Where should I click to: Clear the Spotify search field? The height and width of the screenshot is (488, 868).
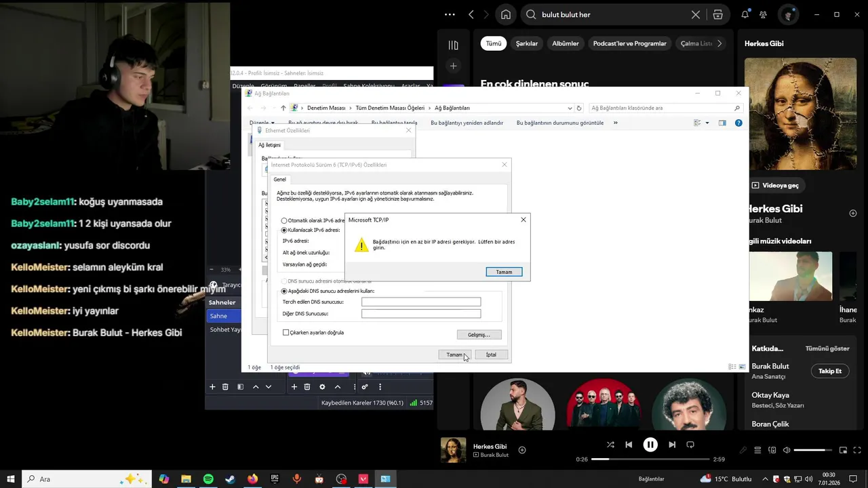coord(696,14)
